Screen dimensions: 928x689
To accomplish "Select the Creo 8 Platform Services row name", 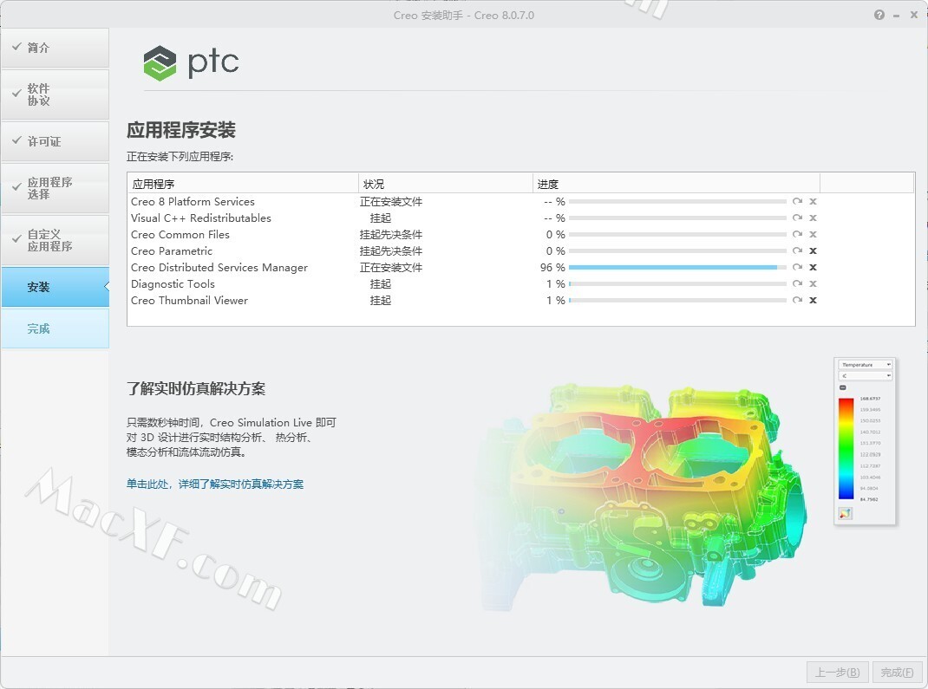I will 193,202.
